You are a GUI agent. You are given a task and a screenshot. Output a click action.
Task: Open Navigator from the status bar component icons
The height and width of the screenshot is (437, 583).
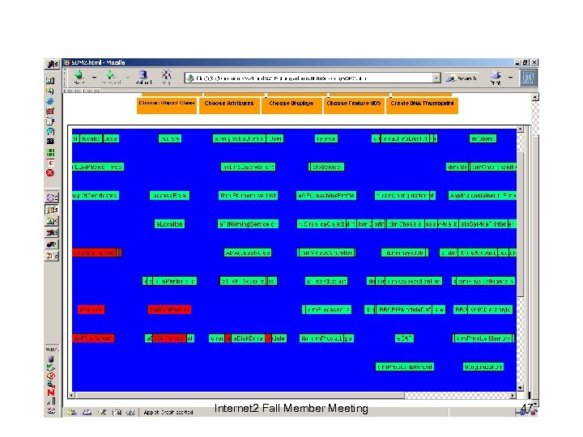[x=72, y=412]
